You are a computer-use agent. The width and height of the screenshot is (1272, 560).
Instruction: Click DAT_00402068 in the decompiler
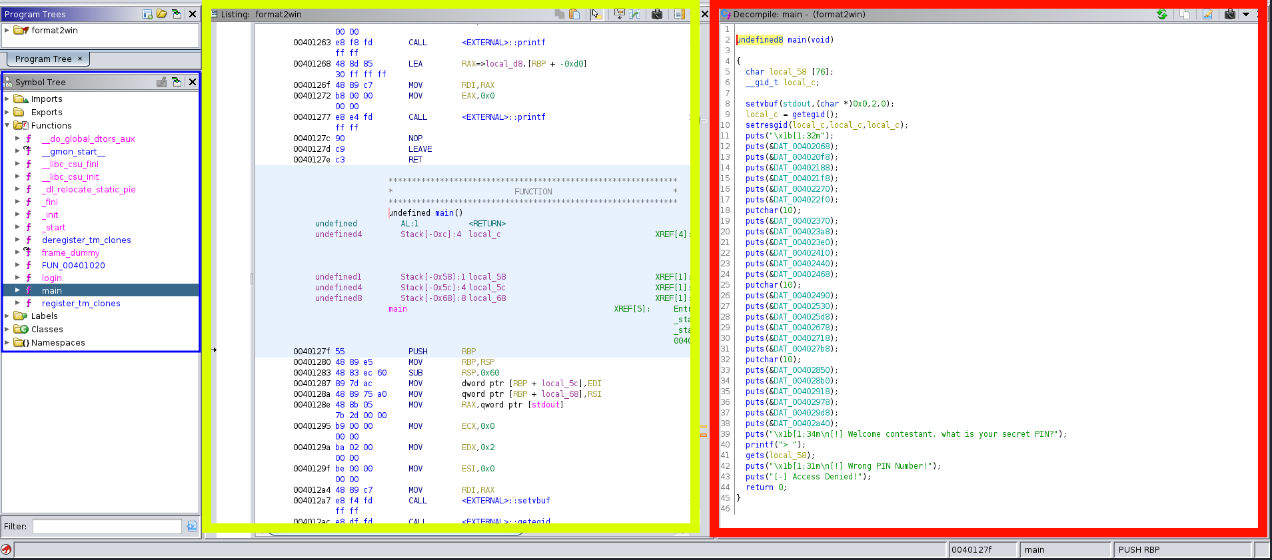click(803, 146)
